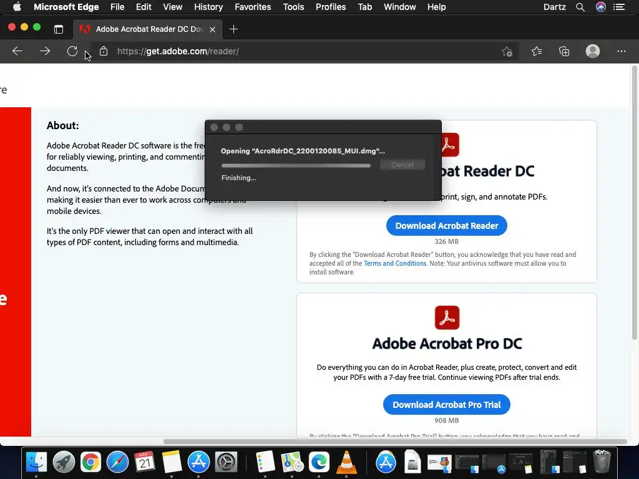Click the Adobe Acrobat Pro DC heading

pyautogui.click(x=447, y=344)
